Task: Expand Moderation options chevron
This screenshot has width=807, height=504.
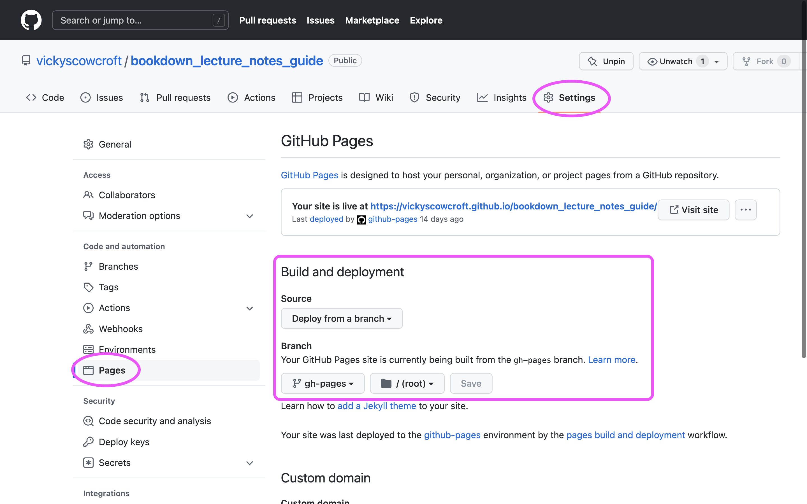Action: pyautogui.click(x=249, y=216)
